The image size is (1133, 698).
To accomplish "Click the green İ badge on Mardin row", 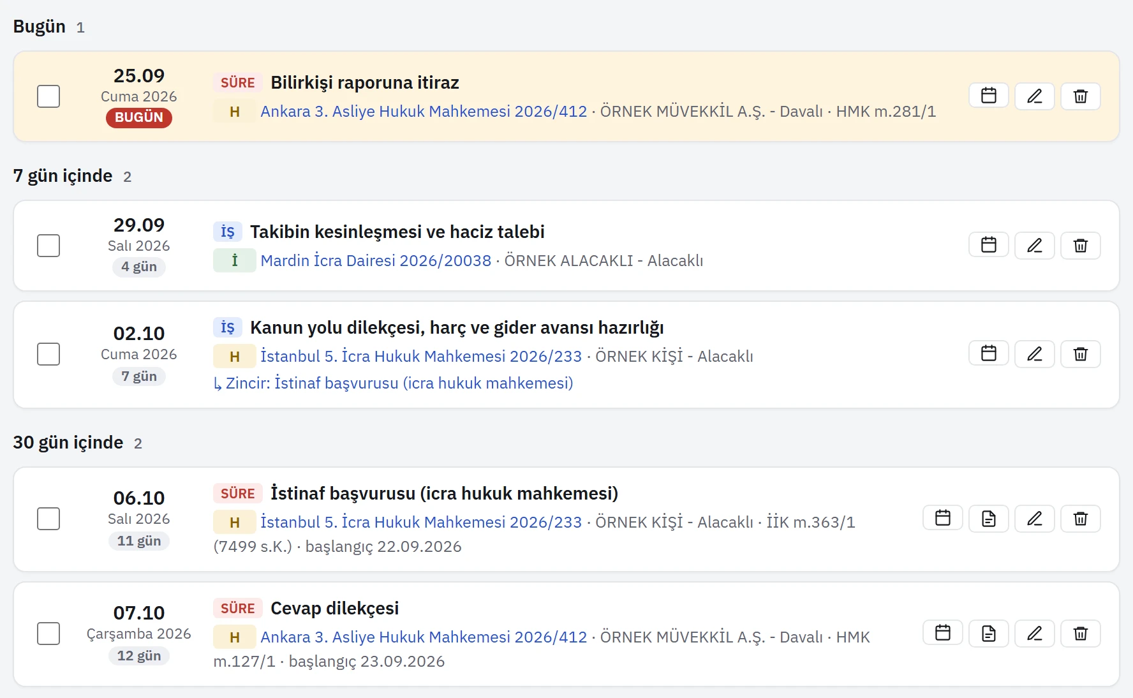I will [235, 261].
